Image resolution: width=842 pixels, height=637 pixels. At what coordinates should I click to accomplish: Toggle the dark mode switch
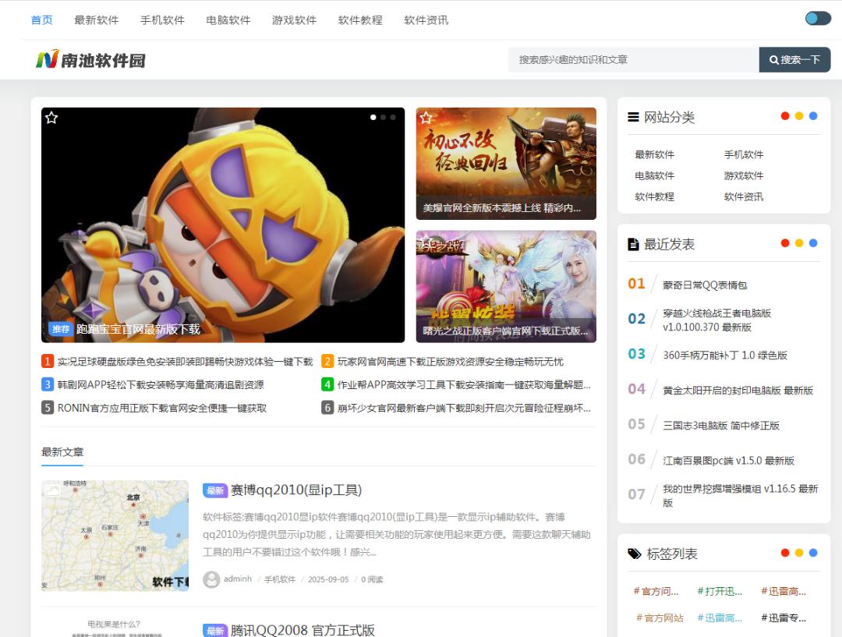818,18
